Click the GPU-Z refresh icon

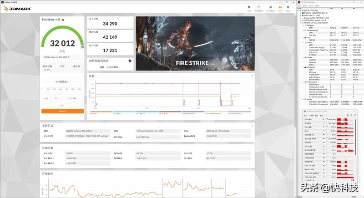click(351, 115)
